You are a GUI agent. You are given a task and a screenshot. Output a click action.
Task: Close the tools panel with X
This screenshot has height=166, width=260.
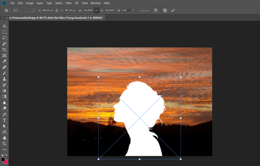(7, 18)
